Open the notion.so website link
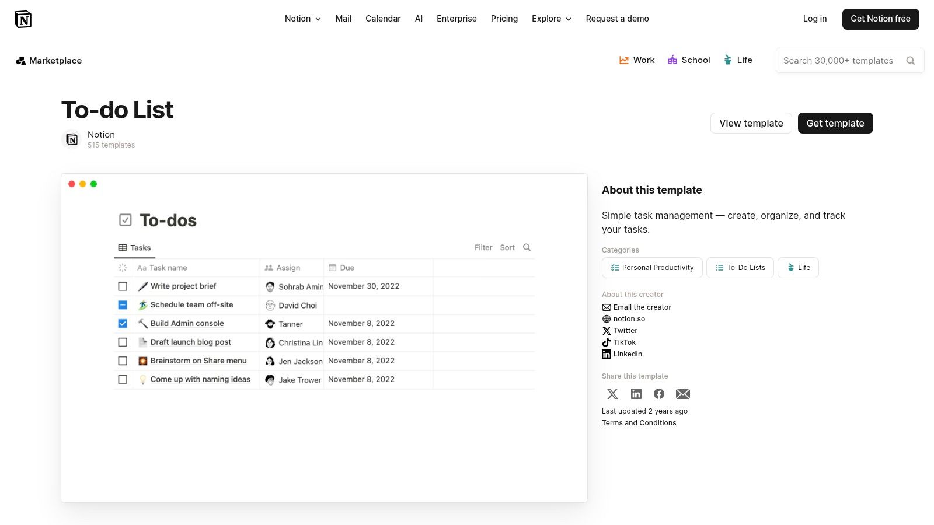The height and width of the screenshot is (525, 934). click(x=623, y=319)
